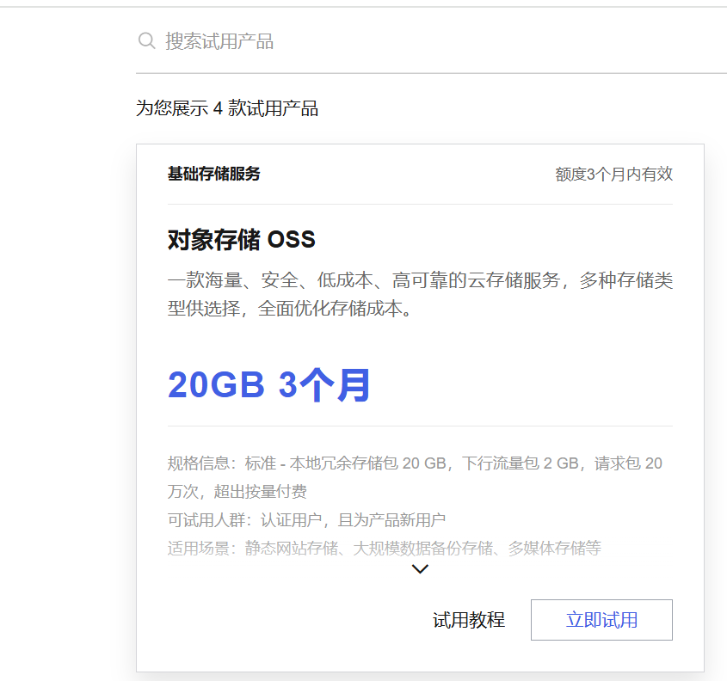Expand card details with the chevron arrow

pos(420,568)
